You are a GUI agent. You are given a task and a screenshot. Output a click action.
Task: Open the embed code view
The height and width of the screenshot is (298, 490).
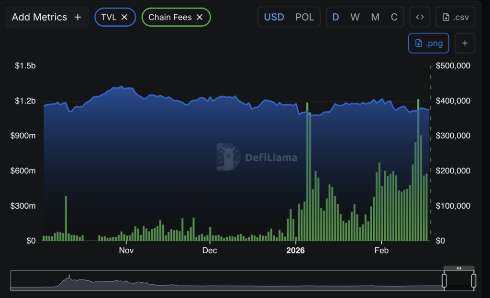(420, 17)
